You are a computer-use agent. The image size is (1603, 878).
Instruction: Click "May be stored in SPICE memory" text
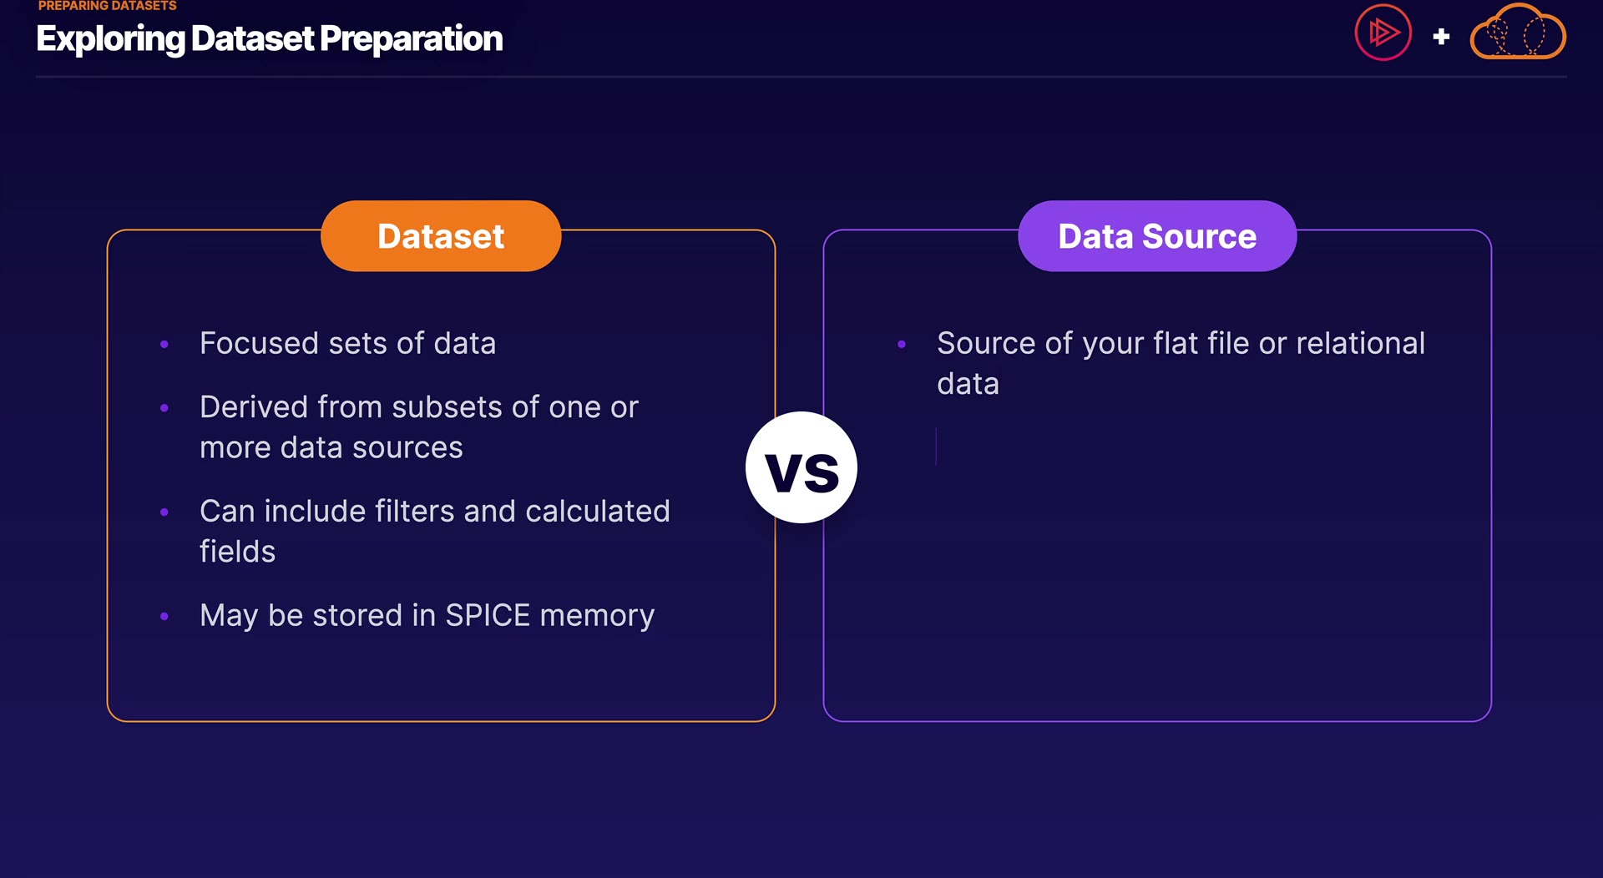click(x=427, y=616)
